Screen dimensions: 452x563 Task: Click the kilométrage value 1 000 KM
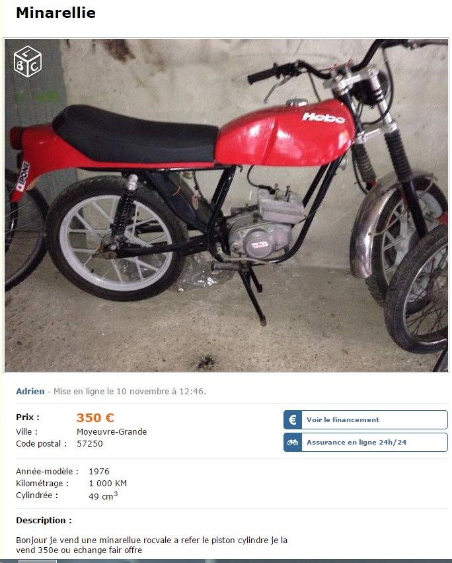point(108,484)
